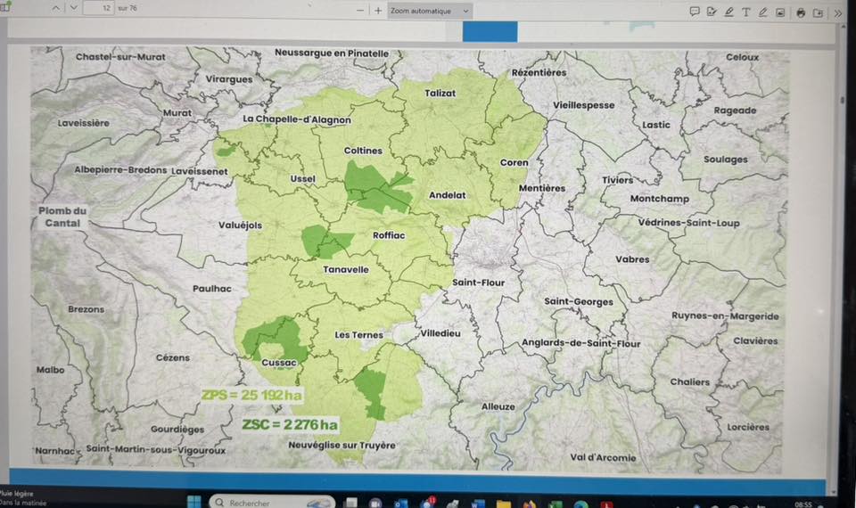Go to the next page
Viewport: 856px width, 508px height.
coord(74,9)
